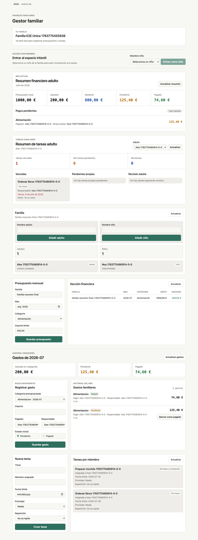Click the Importe límite field
The image size is (198, 540).
point(39,331)
